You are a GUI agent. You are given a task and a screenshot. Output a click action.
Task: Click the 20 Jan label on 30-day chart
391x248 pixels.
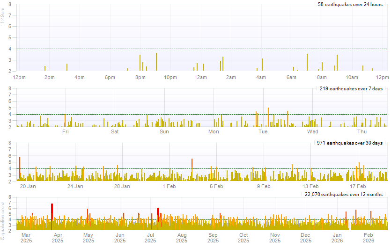click(x=28, y=186)
